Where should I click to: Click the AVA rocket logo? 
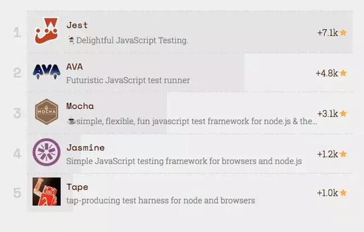(47, 72)
